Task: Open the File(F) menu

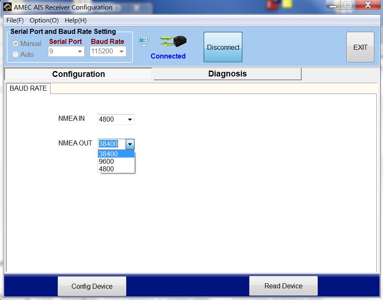Action: [x=15, y=20]
